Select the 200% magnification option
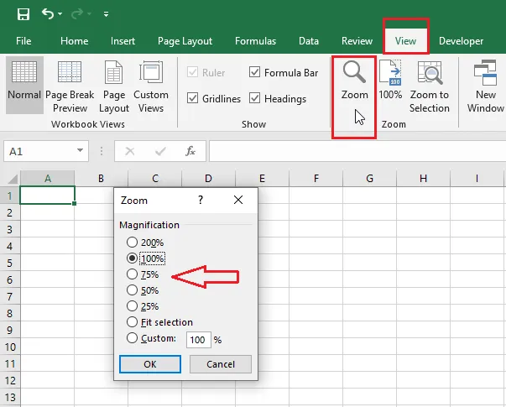The height and width of the screenshot is (407, 506). pos(132,242)
